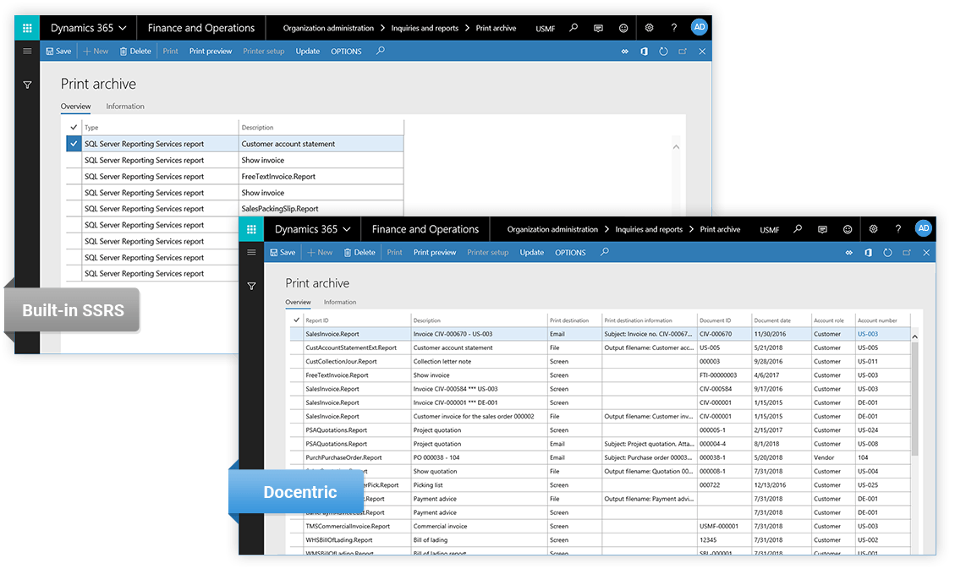Image resolution: width=955 pixels, height=580 pixels.
Task: Click help question mark in Docentric window
Action: tap(897, 229)
